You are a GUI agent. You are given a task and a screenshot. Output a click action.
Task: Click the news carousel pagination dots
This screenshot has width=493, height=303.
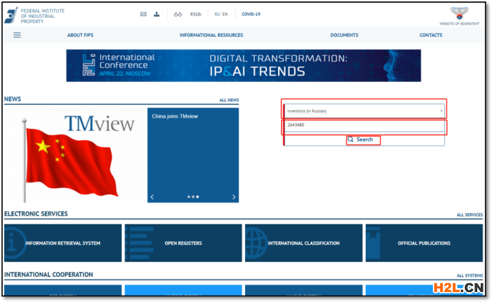[x=193, y=197]
